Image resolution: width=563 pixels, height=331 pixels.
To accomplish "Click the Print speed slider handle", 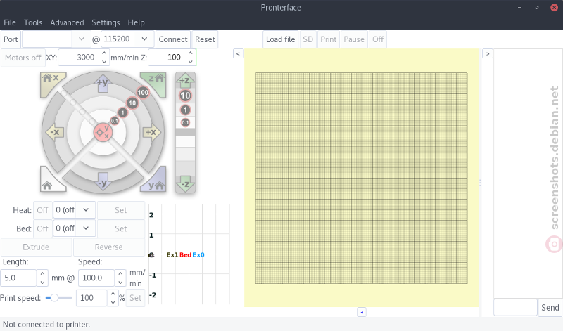I will pos(54,298).
